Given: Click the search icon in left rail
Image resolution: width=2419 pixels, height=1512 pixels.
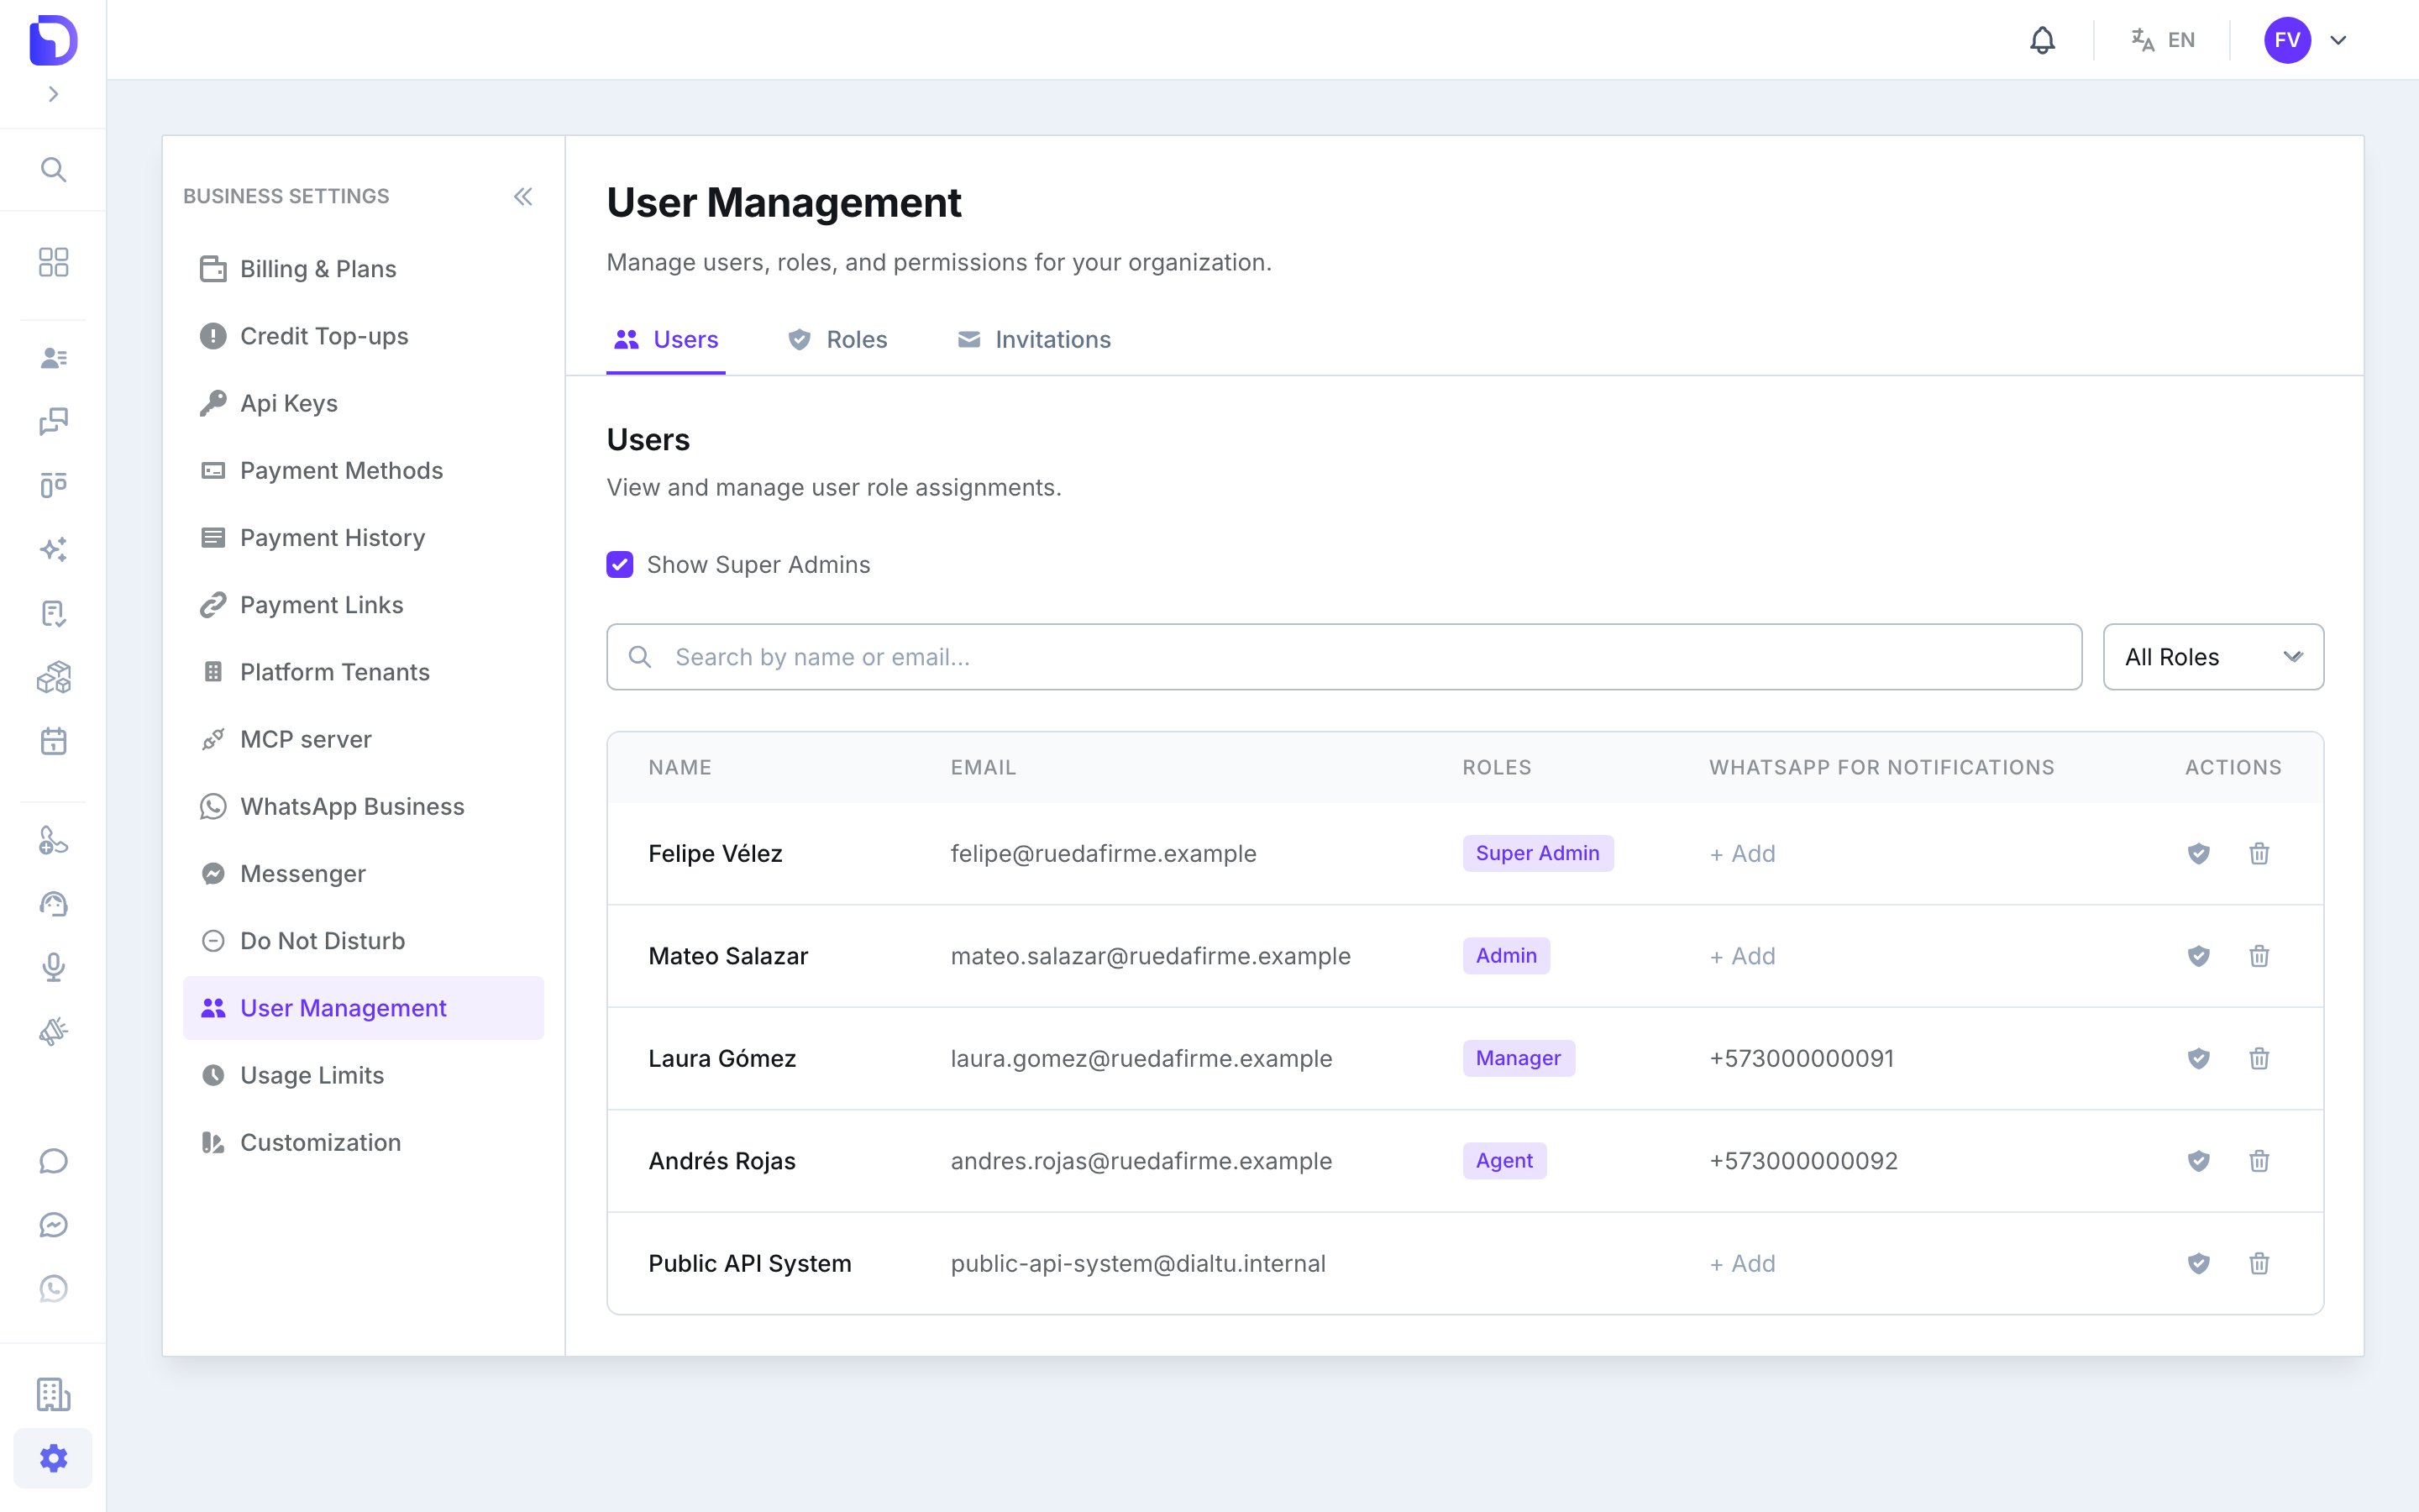Looking at the screenshot, I should (53, 169).
